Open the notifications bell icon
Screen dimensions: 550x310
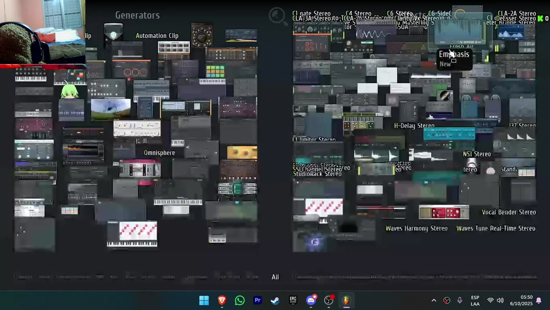coord(539,301)
